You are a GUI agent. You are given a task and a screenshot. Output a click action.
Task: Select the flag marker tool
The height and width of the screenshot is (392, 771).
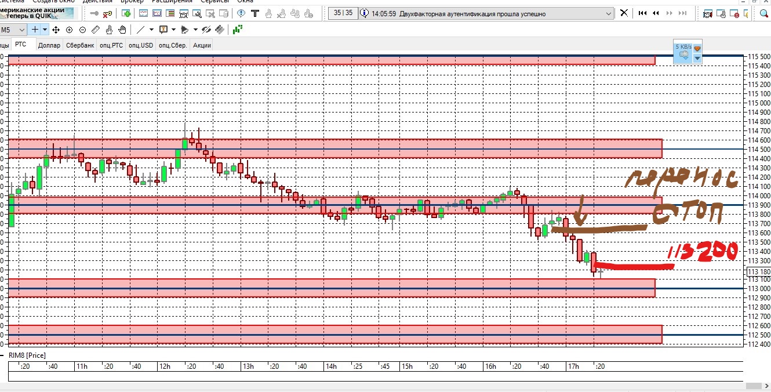click(184, 30)
